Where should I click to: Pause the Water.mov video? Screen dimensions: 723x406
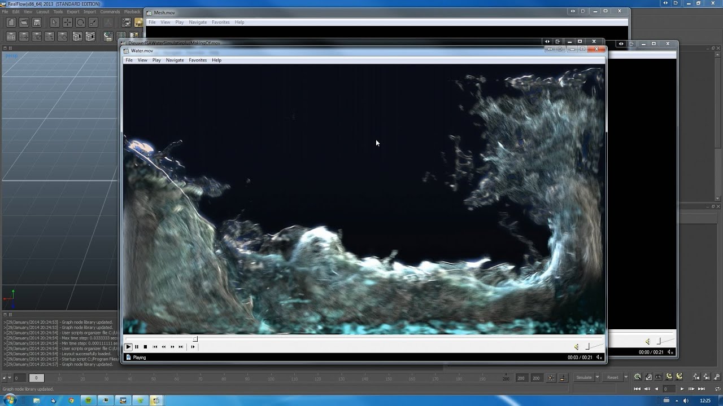(x=137, y=347)
